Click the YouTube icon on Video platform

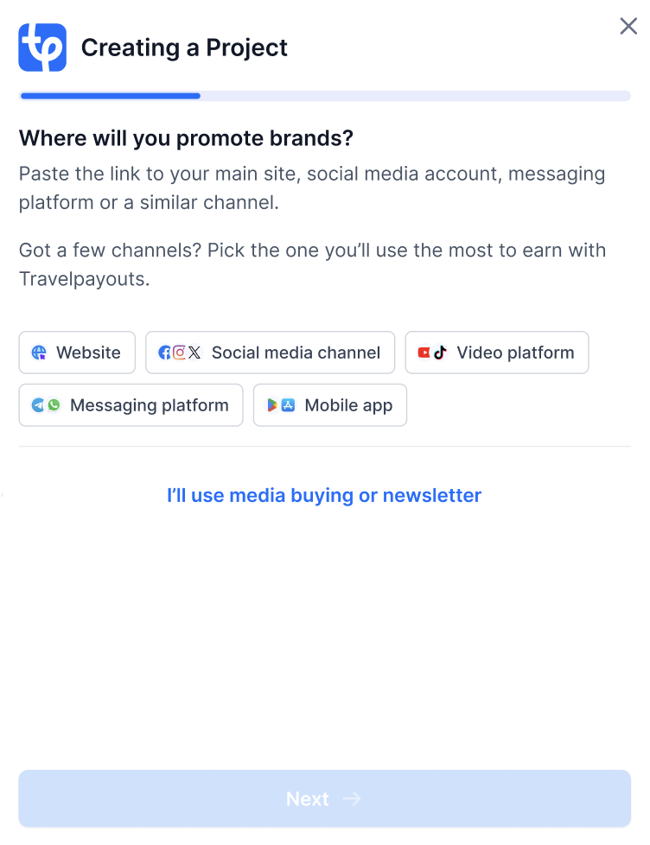click(x=424, y=353)
